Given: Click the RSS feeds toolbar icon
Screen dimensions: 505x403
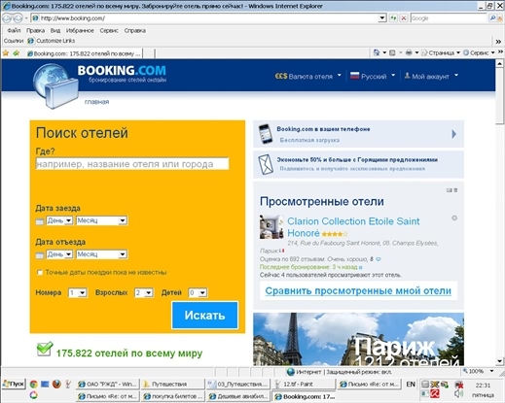Looking at the screenshot, I should pyautogui.click(x=392, y=52).
